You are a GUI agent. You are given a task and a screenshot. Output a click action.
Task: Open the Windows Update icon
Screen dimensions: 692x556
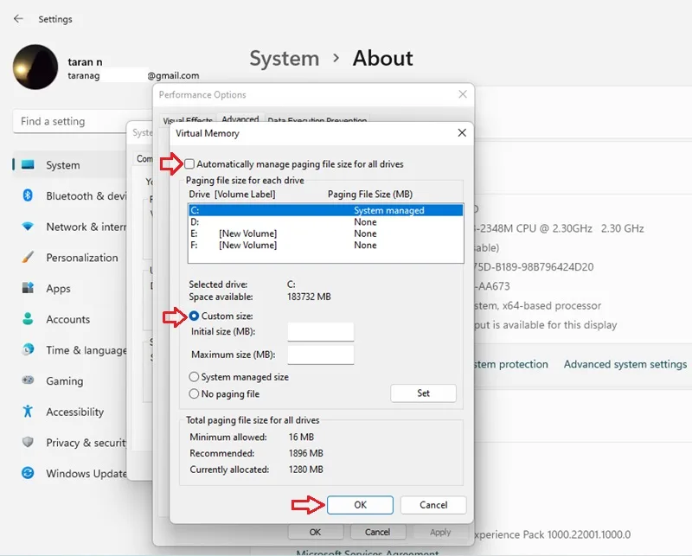(x=28, y=473)
